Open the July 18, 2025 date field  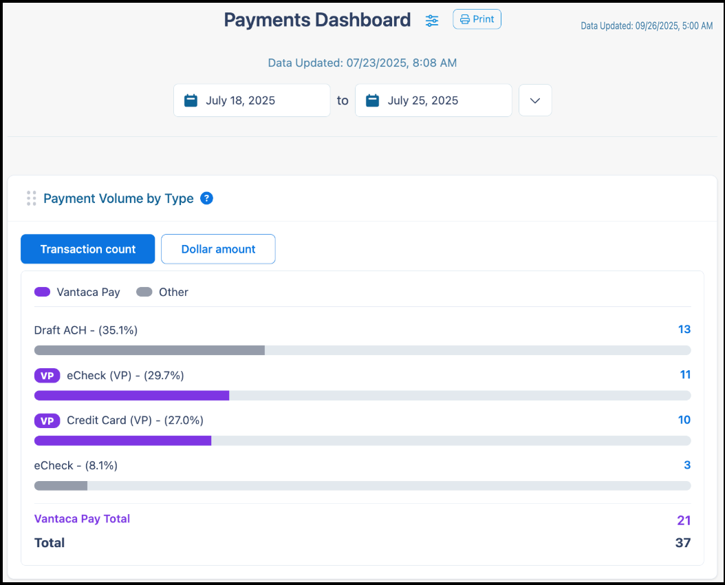point(251,100)
